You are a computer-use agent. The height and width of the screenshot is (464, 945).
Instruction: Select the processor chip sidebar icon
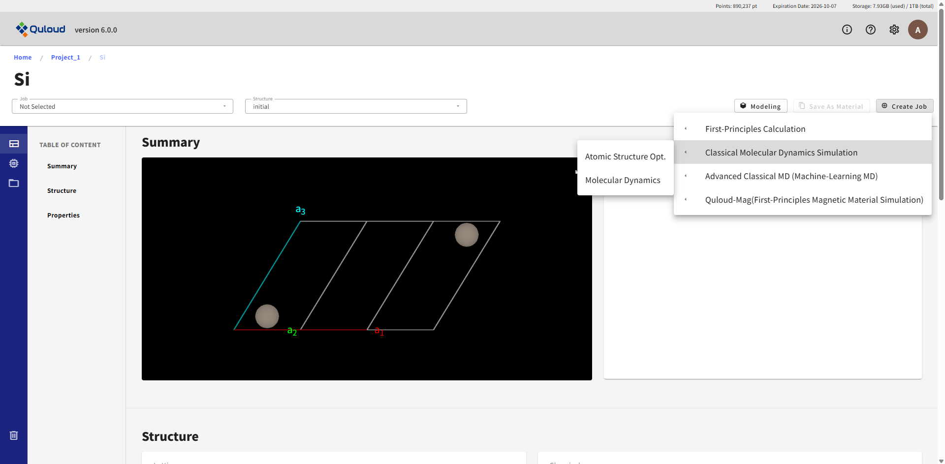(14, 163)
